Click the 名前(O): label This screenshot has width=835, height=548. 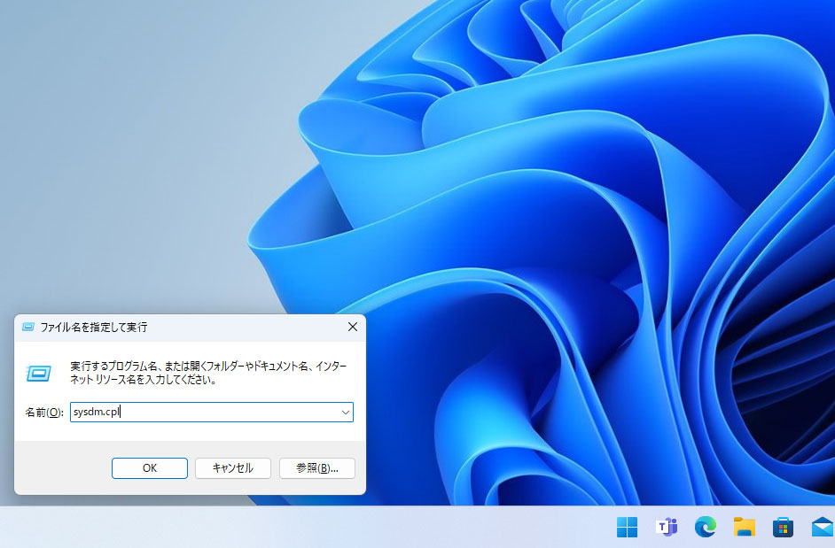(44, 413)
